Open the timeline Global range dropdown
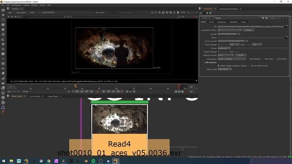Image resolution: width=292 pixels, height=164 pixels. [x=27, y=92]
